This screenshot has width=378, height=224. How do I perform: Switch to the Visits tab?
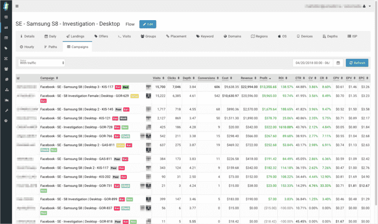(124, 36)
